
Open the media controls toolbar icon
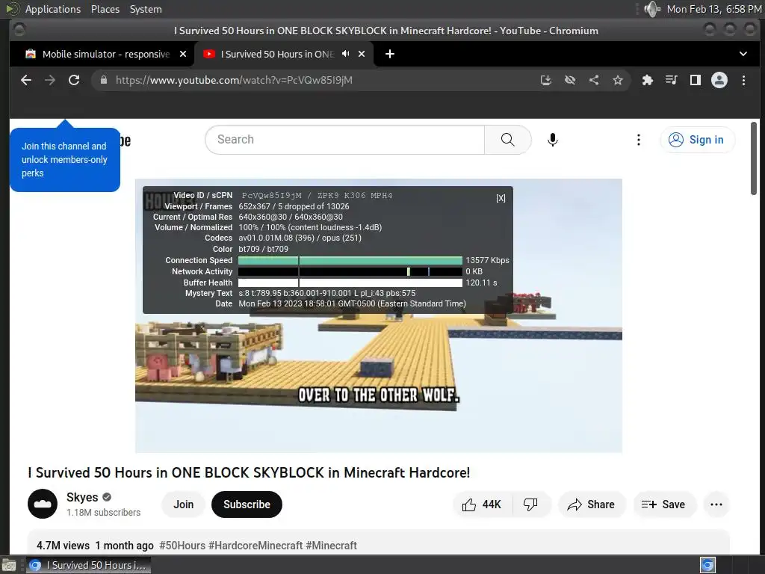coord(672,80)
